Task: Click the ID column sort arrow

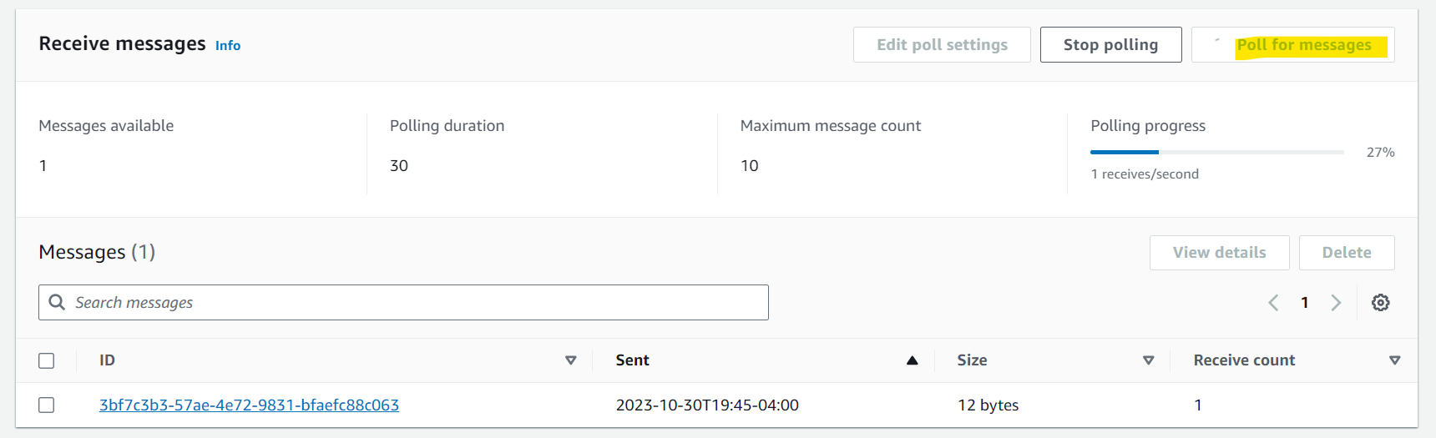Action: [571, 360]
